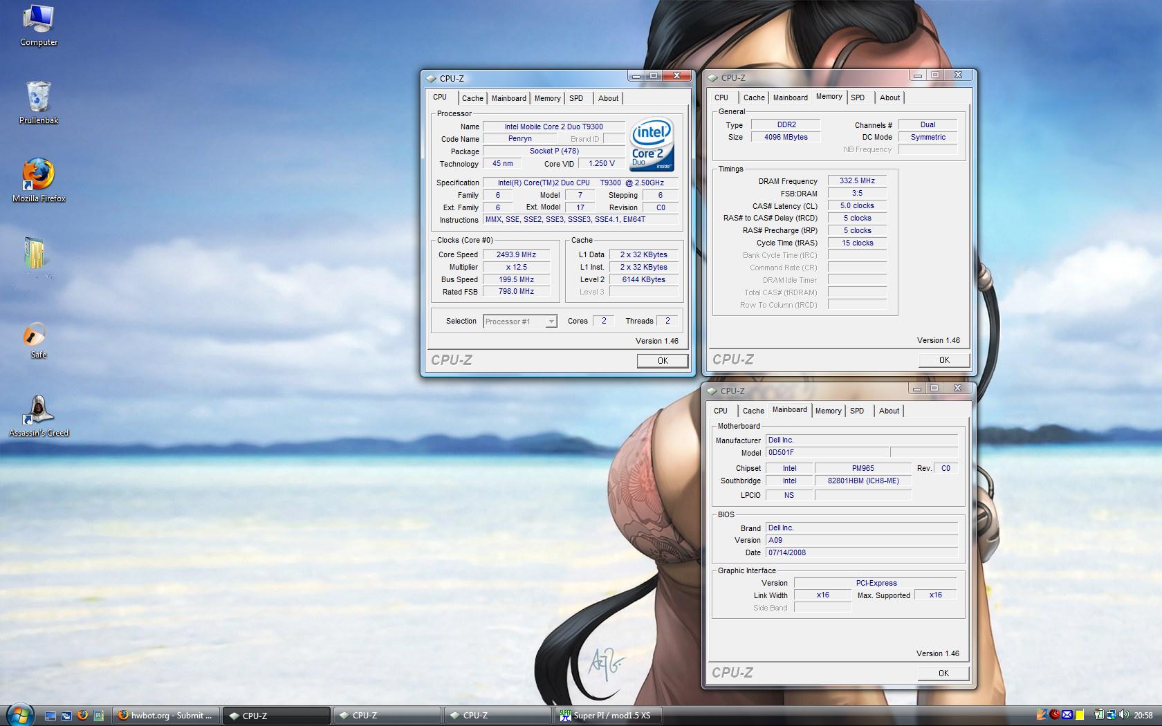The height and width of the screenshot is (726, 1162).
Task: Click the BIOS Date value 07/14/2008
Action: click(x=862, y=552)
